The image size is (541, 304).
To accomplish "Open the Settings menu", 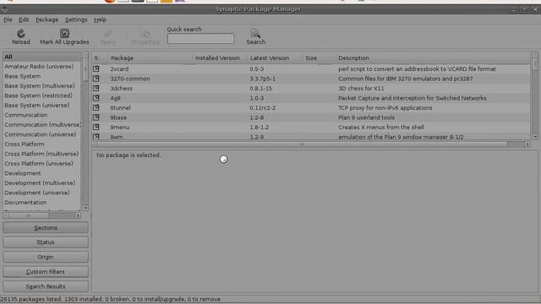I will coord(76,19).
